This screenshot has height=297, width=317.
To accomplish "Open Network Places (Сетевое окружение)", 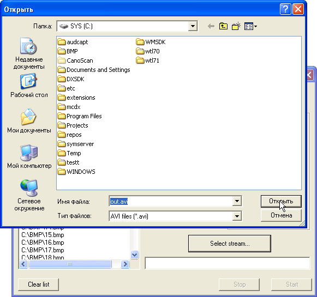I will tap(29, 196).
